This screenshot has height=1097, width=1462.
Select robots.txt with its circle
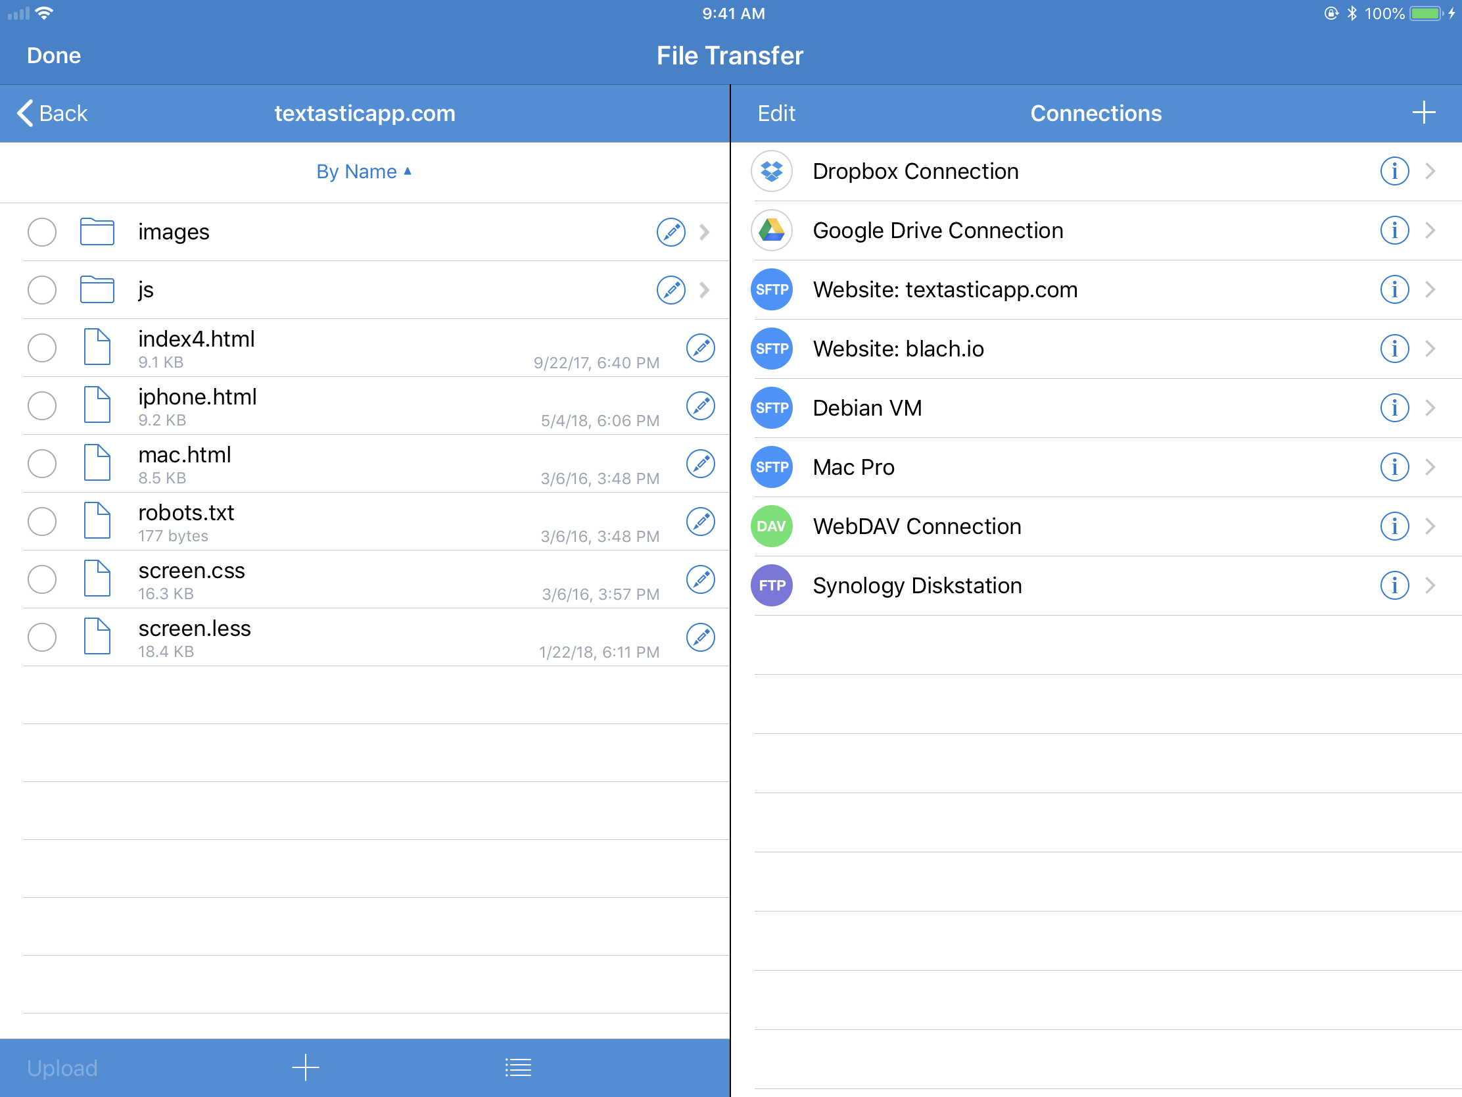(x=41, y=521)
